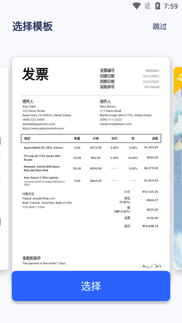
Task: Tap the no-SIM card status icon
Action: point(147,6)
